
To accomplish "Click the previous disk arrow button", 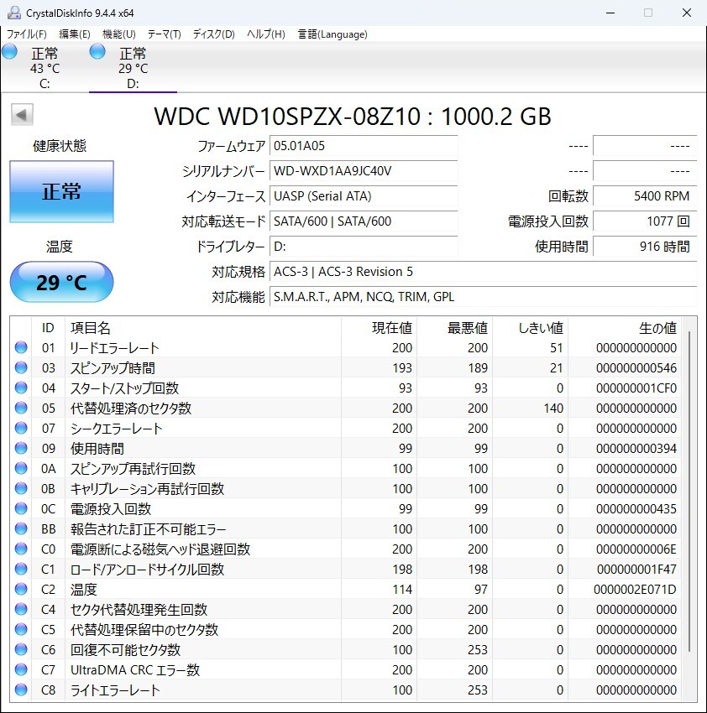I will [x=22, y=115].
